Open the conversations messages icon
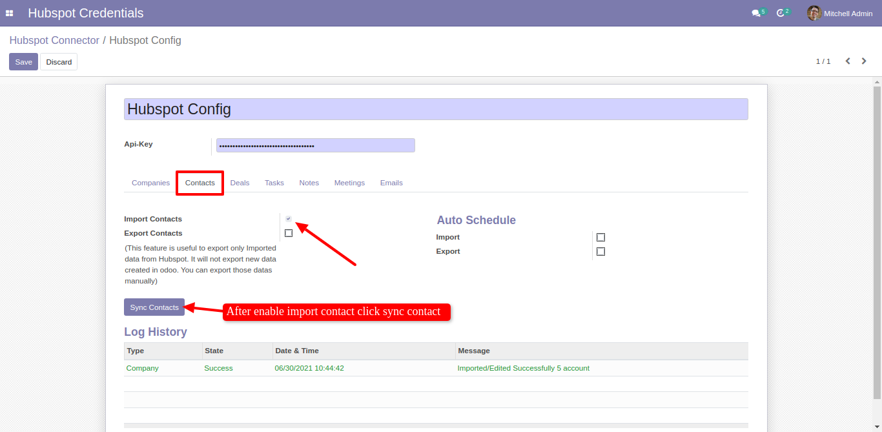The width and height of the screenshot is (882, 432). pos(756,13)
